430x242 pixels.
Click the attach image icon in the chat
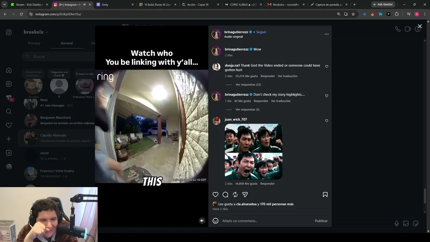pyautogui.click(x=406, y=224)
